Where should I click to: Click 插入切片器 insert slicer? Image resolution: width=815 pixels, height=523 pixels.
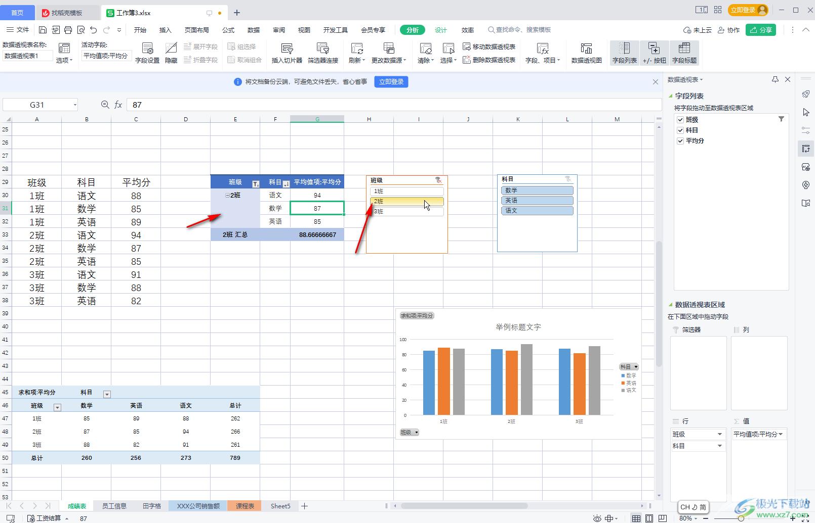pos(287,53)
